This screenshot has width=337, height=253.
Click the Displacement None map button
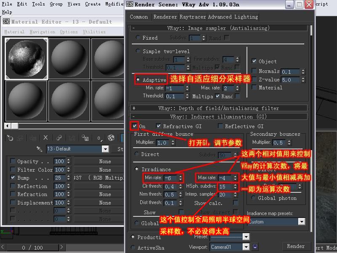tap(99, 203)
